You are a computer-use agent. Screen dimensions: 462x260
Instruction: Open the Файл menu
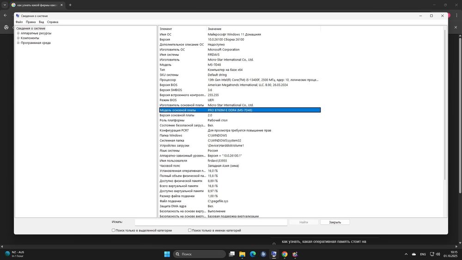(19, 22)
